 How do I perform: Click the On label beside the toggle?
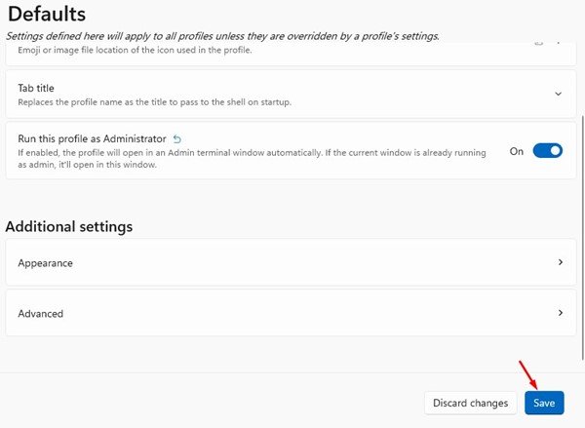click(x=517, y=152)
